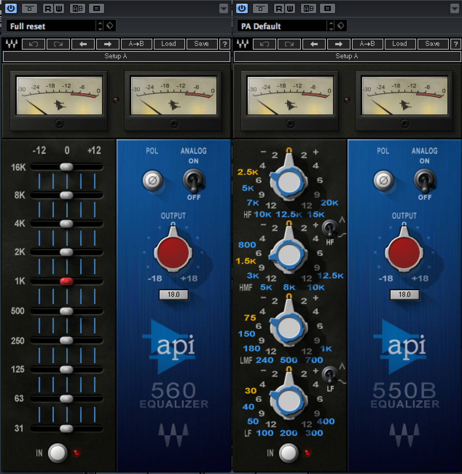Go to previous preset on 560 toolbar
Viewport: 462px width, 474px height.
click(83, 44)
